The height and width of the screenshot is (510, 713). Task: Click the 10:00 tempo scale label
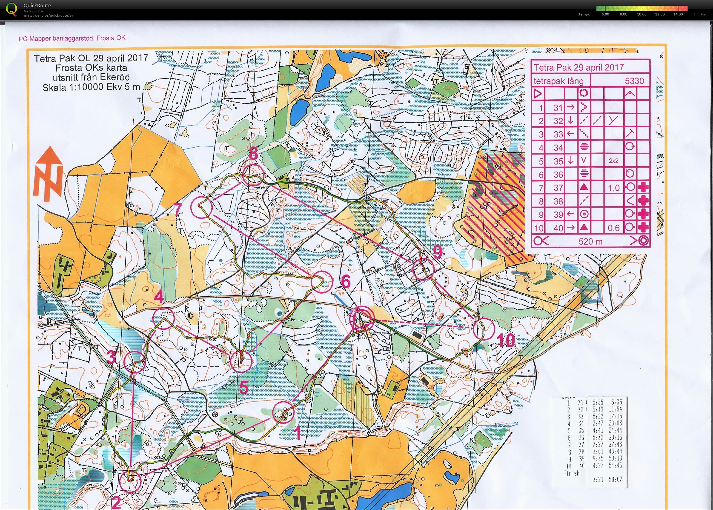click(x=642, y=14)
